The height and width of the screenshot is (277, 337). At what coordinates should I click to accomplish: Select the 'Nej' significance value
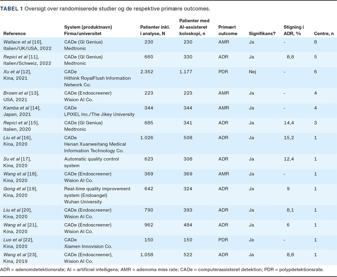[x=252, y=72]
